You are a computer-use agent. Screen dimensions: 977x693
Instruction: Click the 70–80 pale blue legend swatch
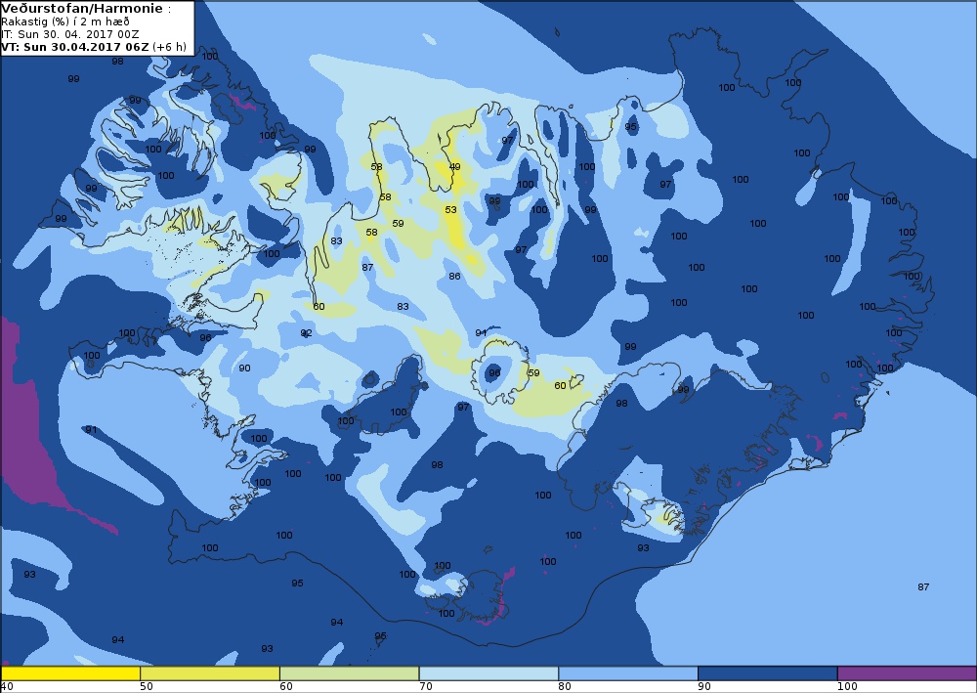[x=489, y=673]
